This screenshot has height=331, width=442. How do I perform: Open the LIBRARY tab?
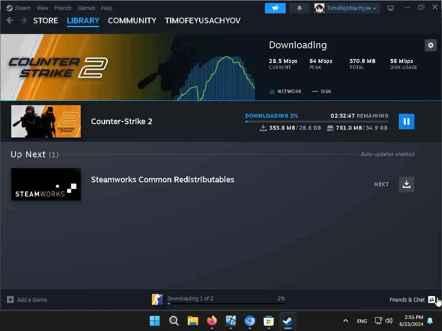click(83, 21)
